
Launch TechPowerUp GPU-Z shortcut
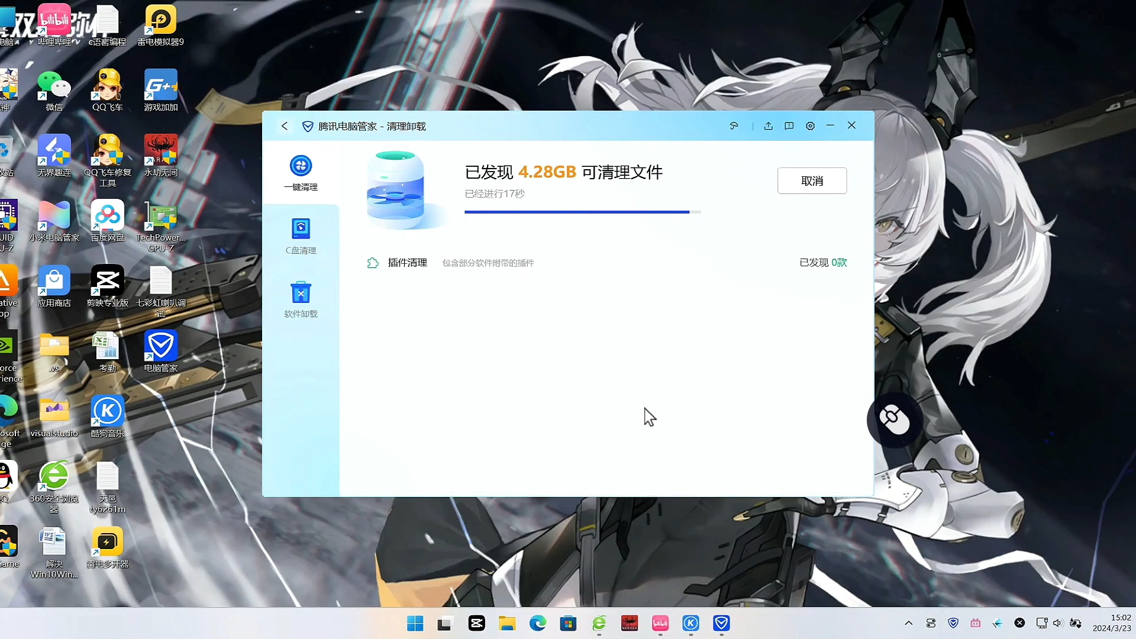tap(160, 225)
